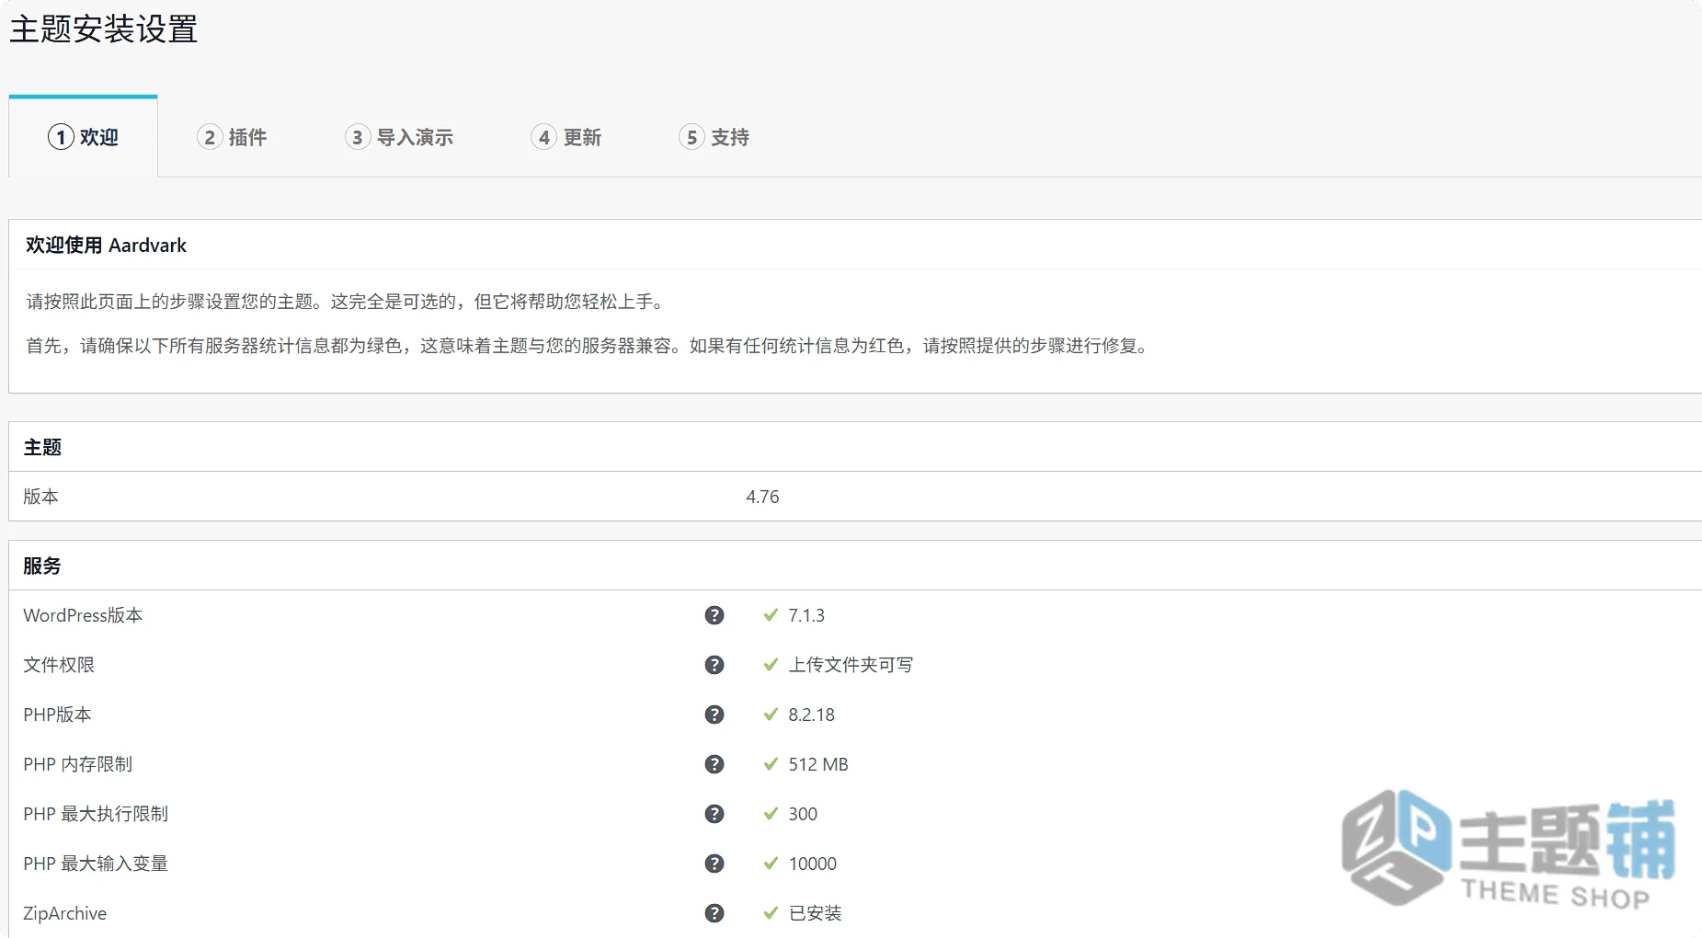Click the memory limit value 512 MB
This screenshot has height=938, width=1702.
click(818, 764)
